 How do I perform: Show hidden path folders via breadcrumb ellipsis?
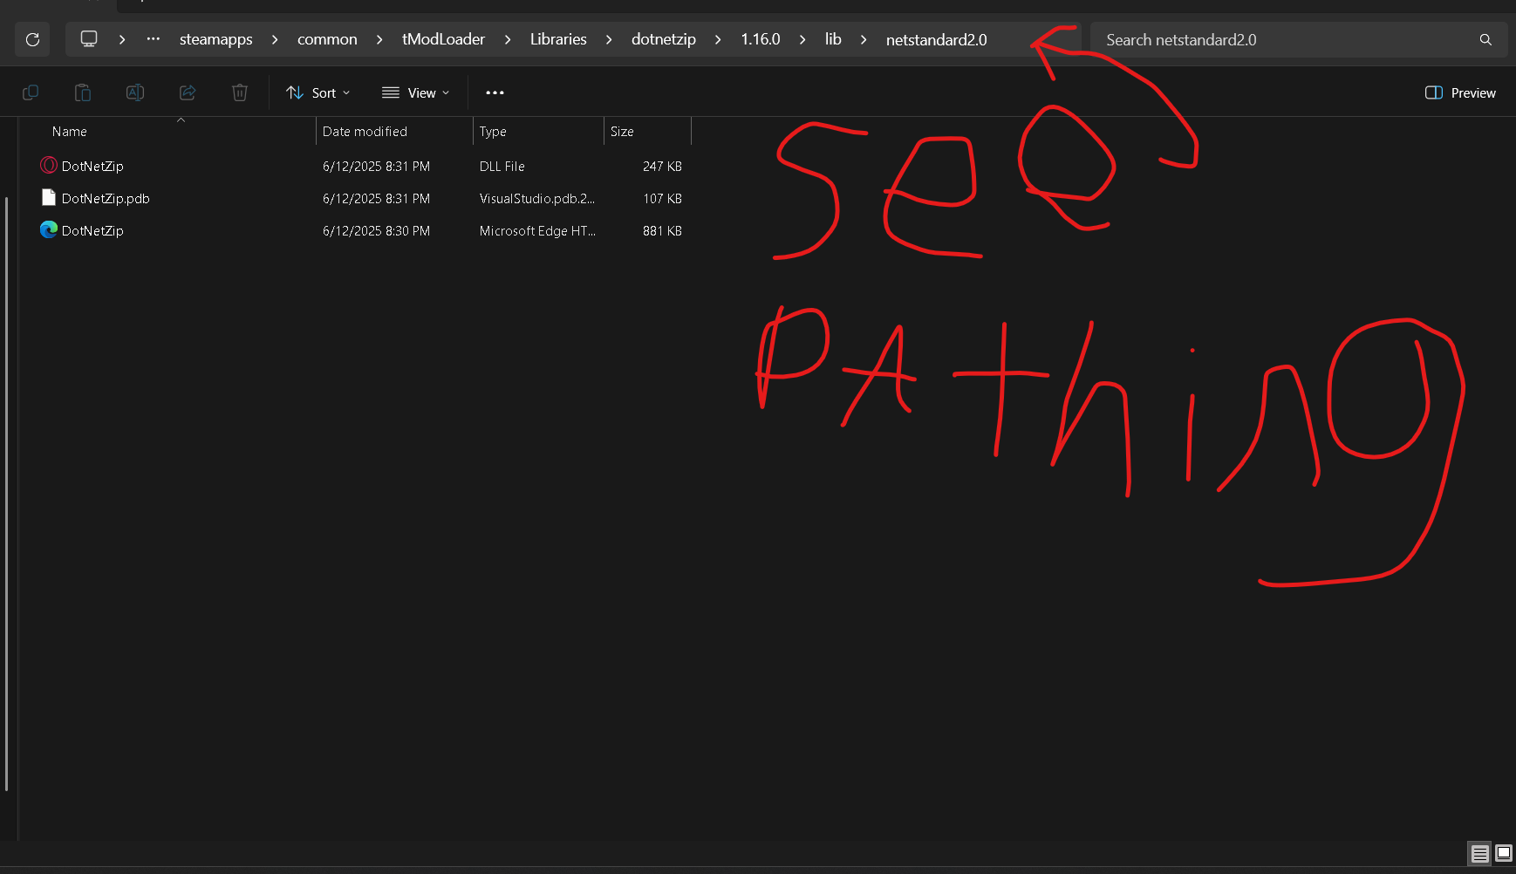tap(154, 39)
